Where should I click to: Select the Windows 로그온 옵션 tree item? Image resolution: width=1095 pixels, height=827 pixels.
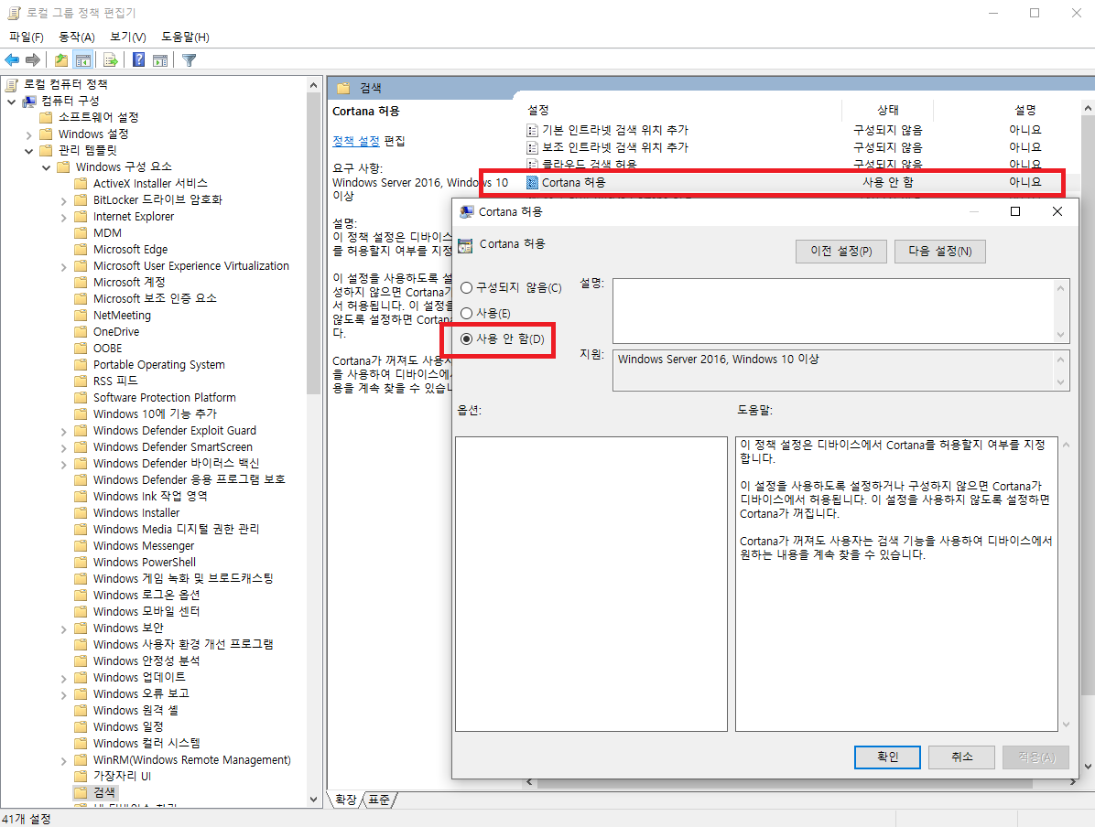[146, 595]
